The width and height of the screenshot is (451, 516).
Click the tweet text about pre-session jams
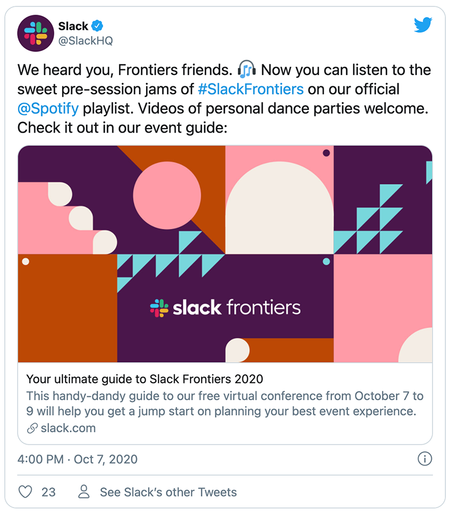pyautogui.click(x=225, y=99)
